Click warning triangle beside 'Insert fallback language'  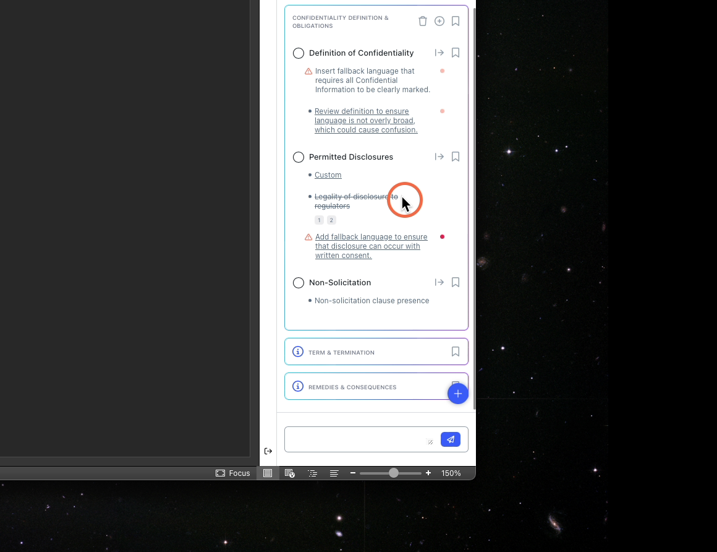click(308, 71)
